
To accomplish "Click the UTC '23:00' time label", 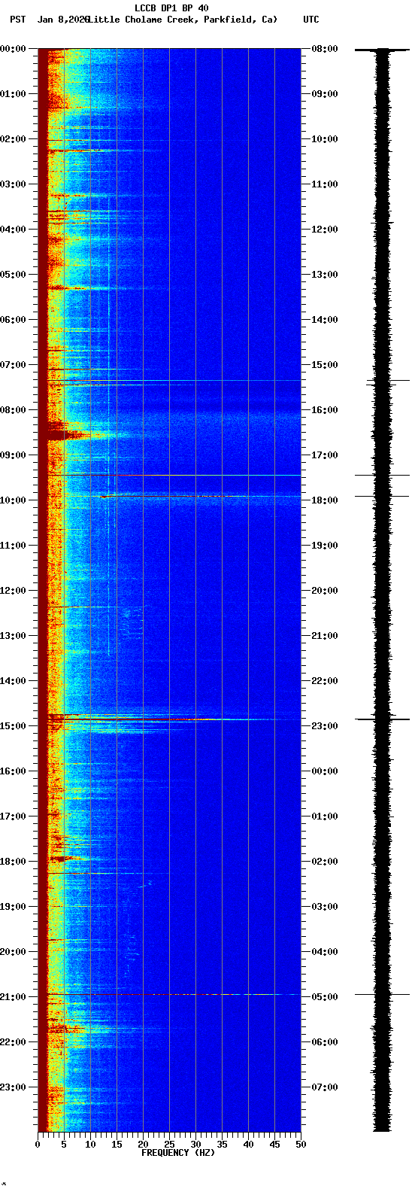I will 325,726.
